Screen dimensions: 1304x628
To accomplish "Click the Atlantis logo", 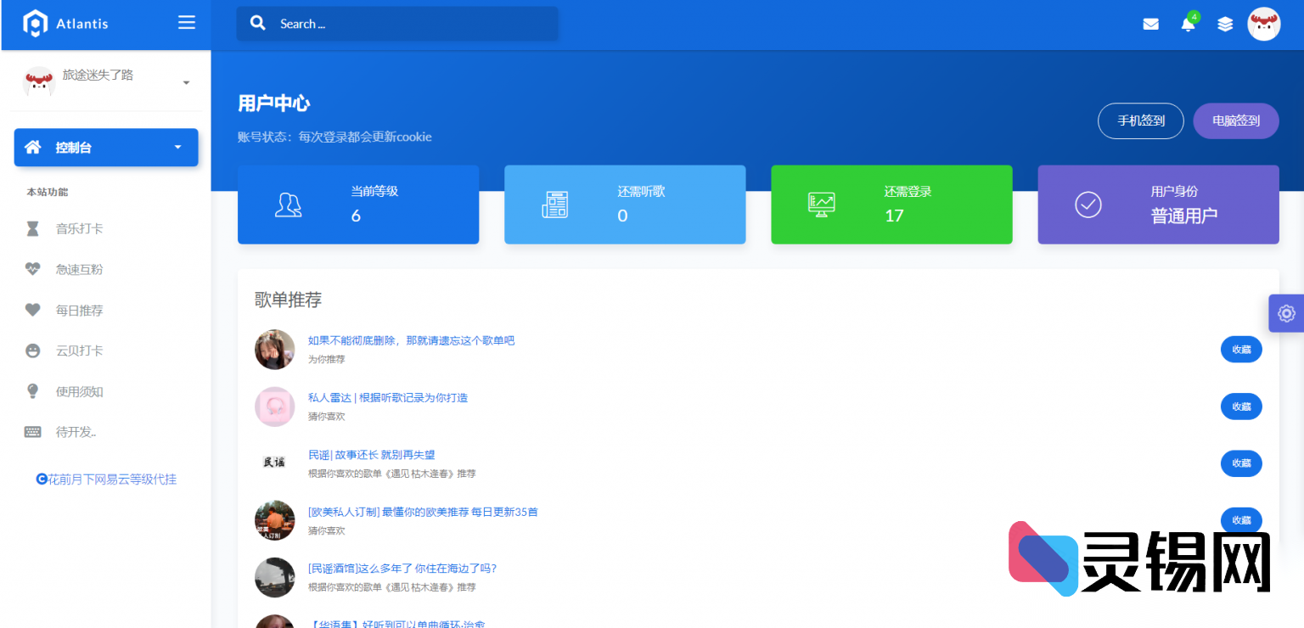I will pyautogui.click(x=65, y=23).
